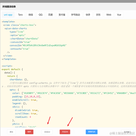Click the 折线图滚动条 dialog title
The width and height of the screenshot is (136, 136).
pyautogui.click(x=9, y=7)
